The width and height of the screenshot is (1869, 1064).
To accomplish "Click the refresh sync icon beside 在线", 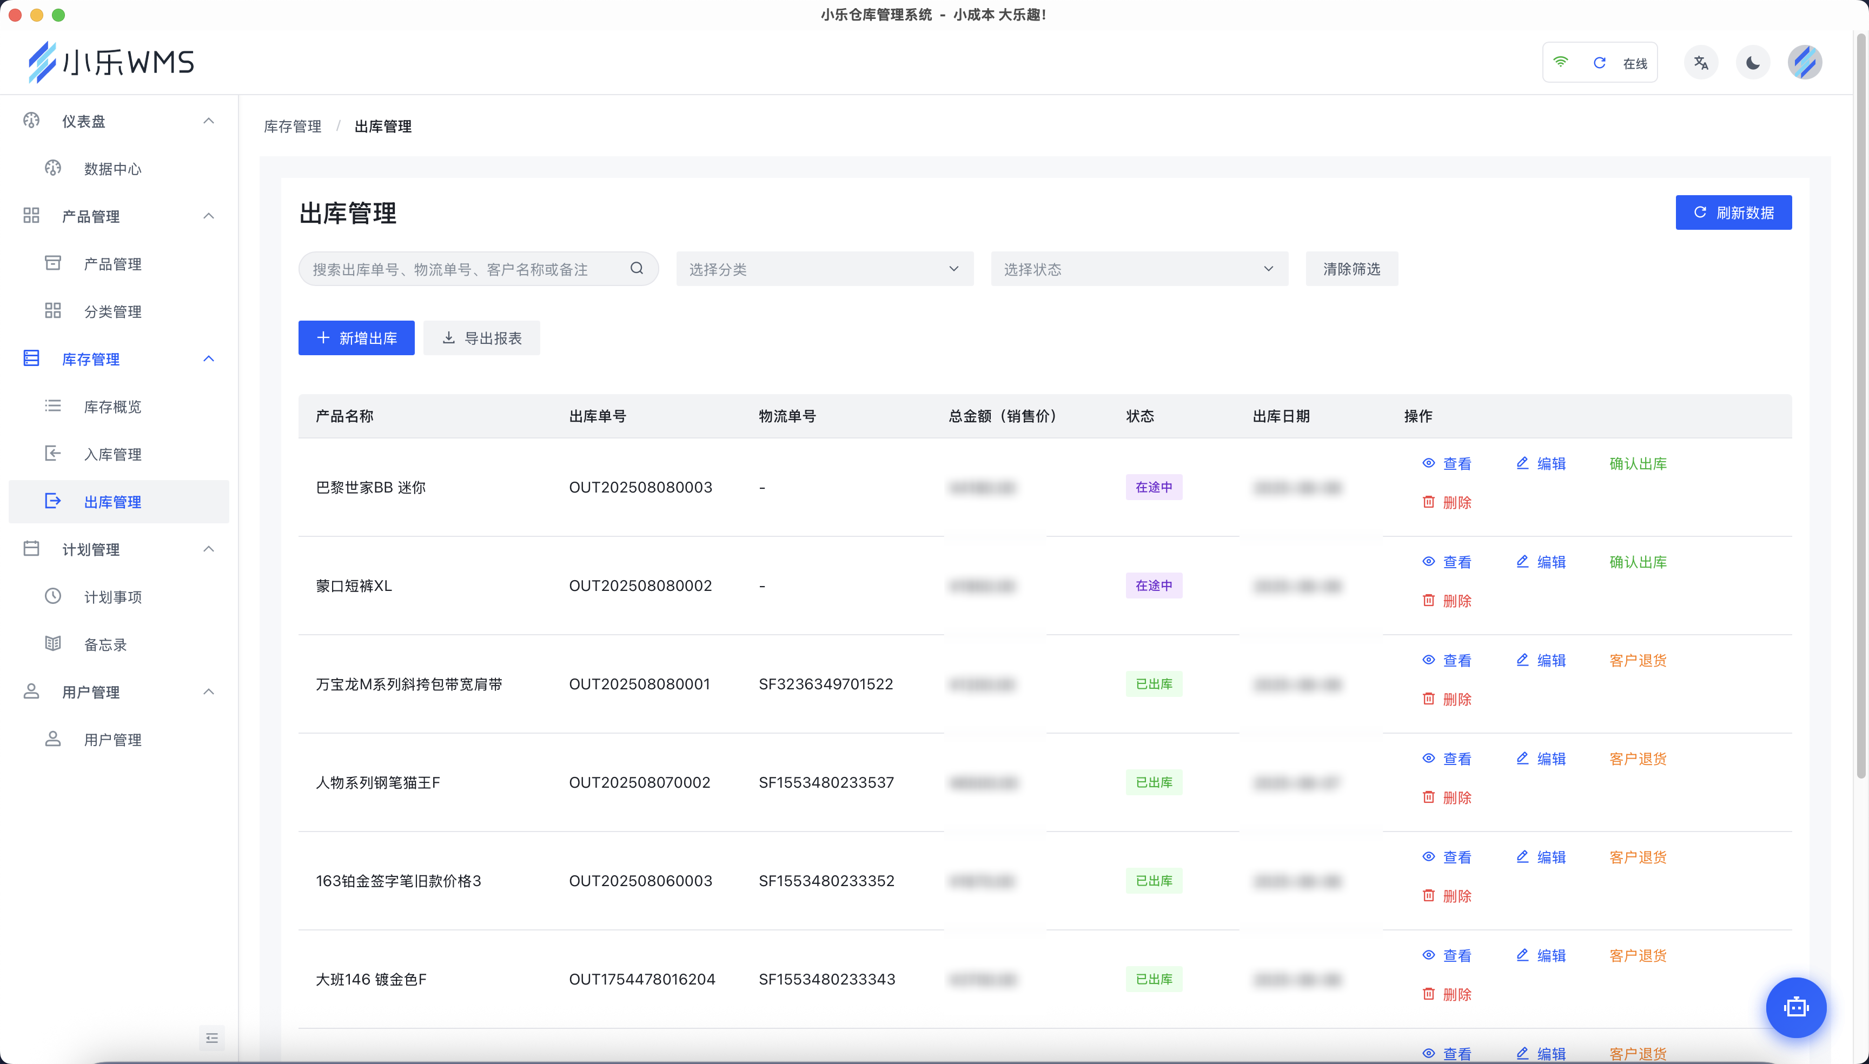I will 1599,63.
